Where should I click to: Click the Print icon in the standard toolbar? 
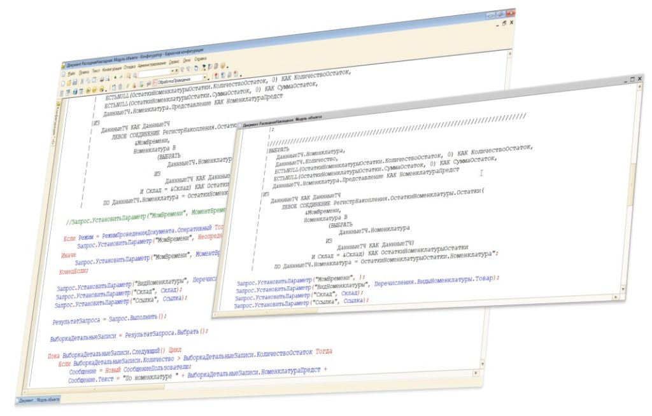[101, 80]
